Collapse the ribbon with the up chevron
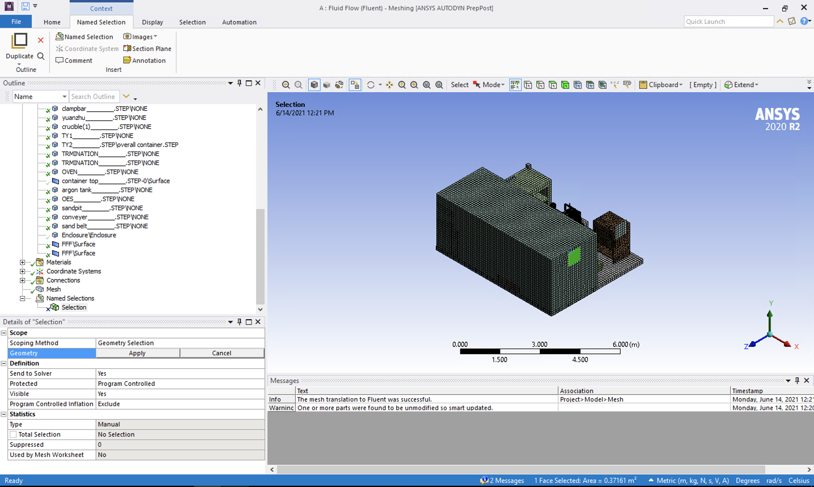Screen dimensions: 814x487 pos(780,21)
